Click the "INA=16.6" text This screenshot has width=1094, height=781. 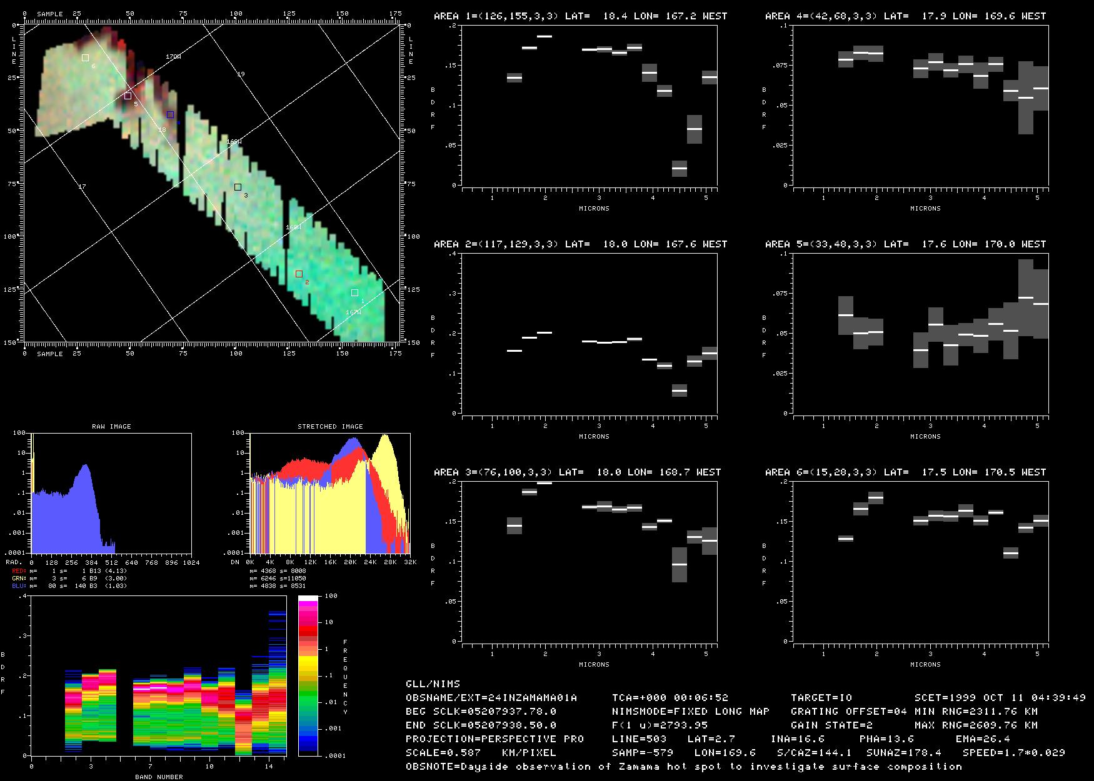coord(798,739)
